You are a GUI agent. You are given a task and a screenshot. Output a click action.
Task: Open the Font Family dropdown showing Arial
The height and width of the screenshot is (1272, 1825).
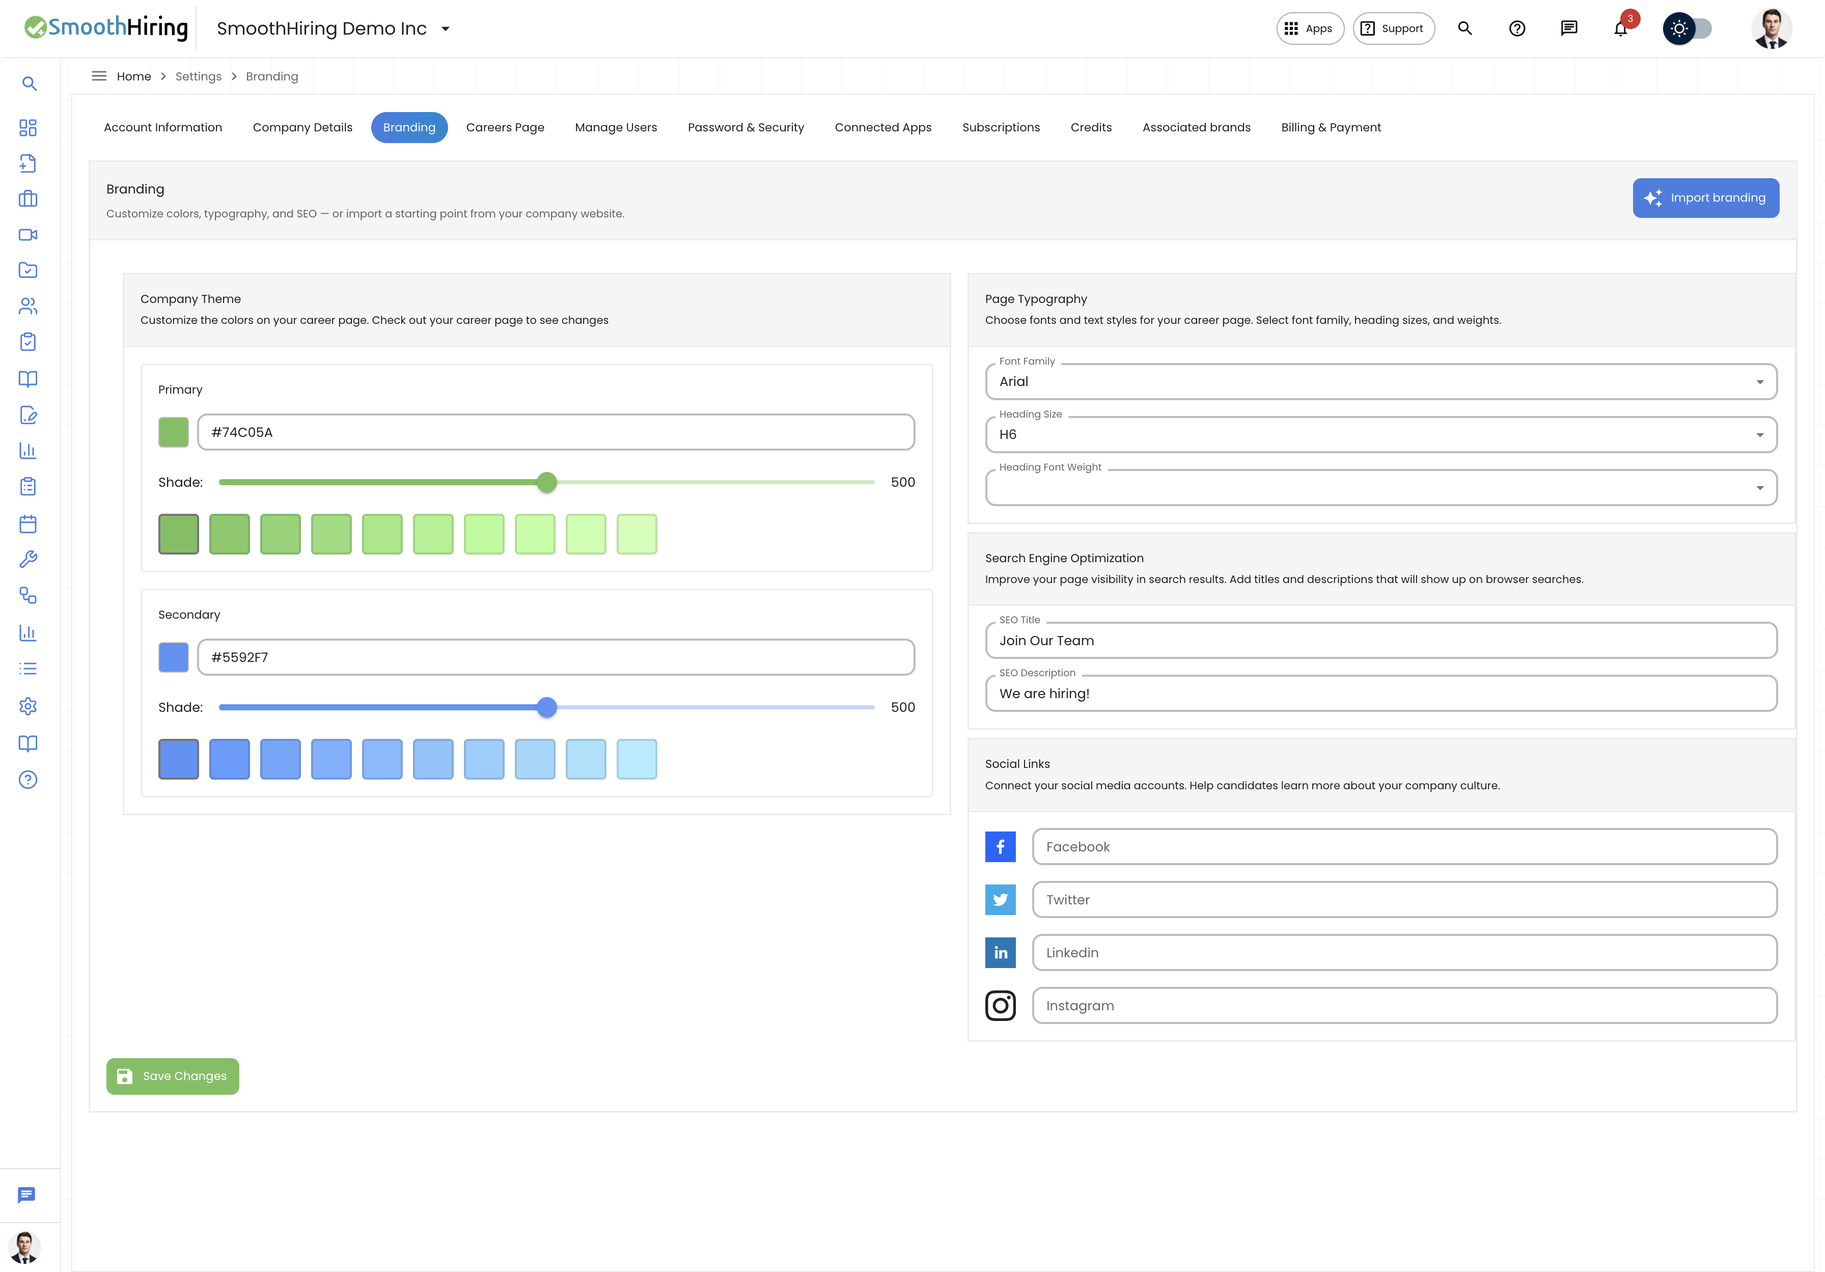coord(1381,381)
